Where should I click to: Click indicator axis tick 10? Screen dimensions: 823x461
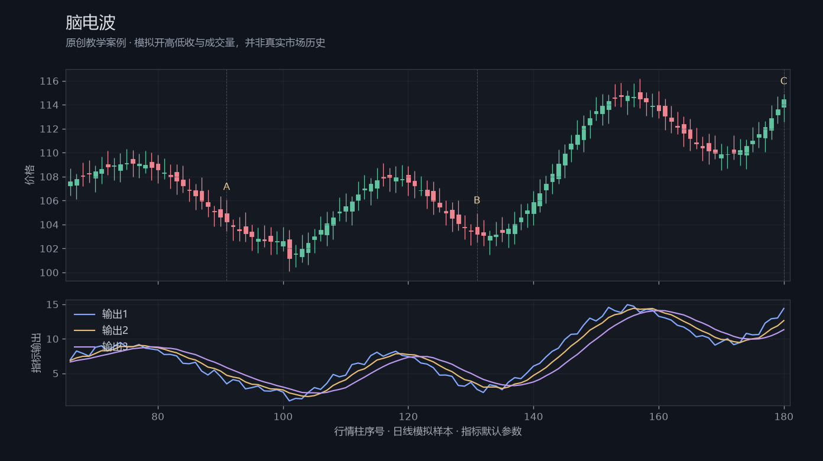pyautogui.click(x=53, y=339)
